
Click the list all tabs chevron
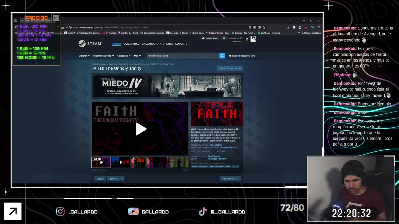coord(290,21)
